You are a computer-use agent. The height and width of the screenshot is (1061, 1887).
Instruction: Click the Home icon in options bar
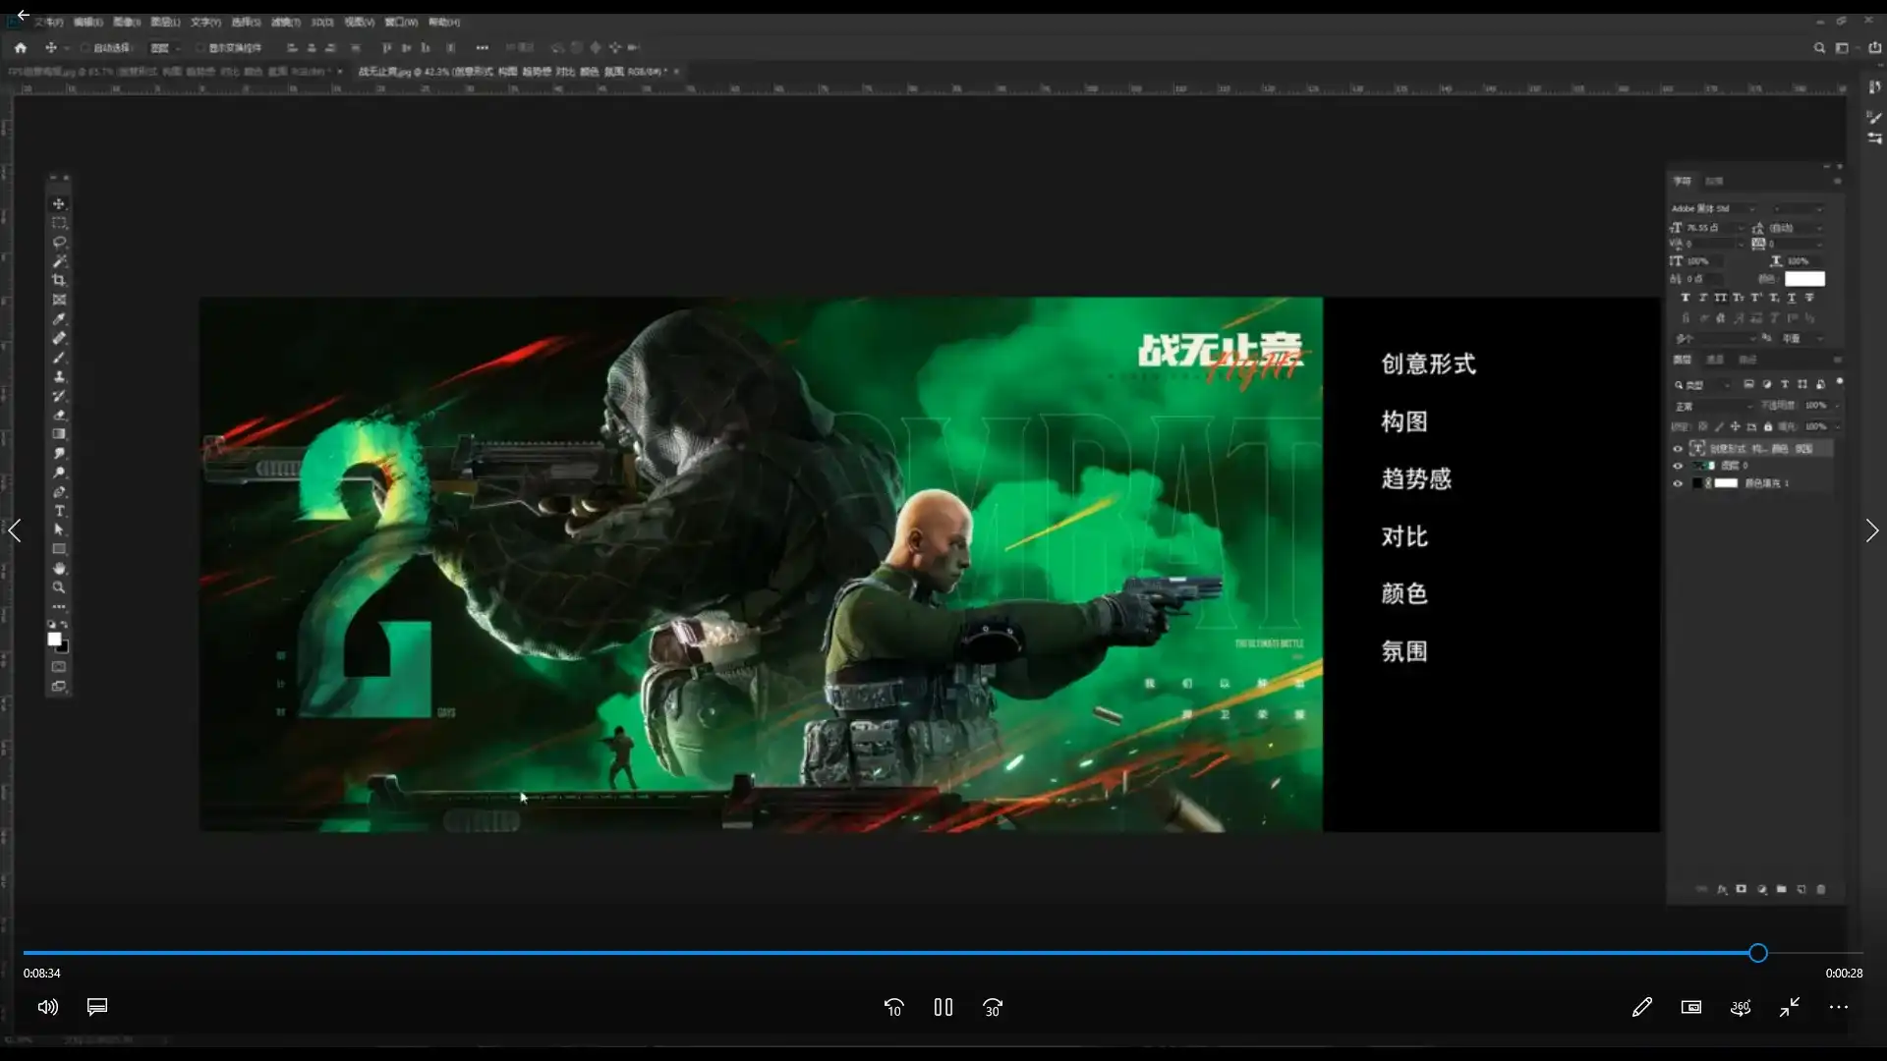21,47
